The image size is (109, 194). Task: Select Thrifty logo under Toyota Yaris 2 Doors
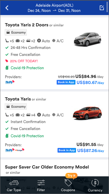click(10, 82)
